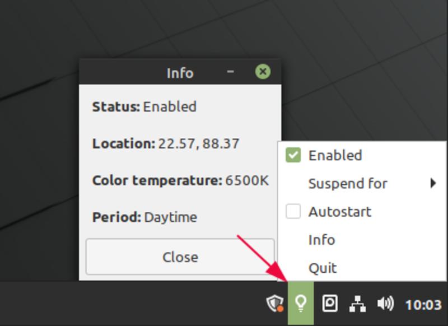Screen dimensions: 448x326
Task: Click the Info dialog title bar
Action: click(x=179, y=73)
